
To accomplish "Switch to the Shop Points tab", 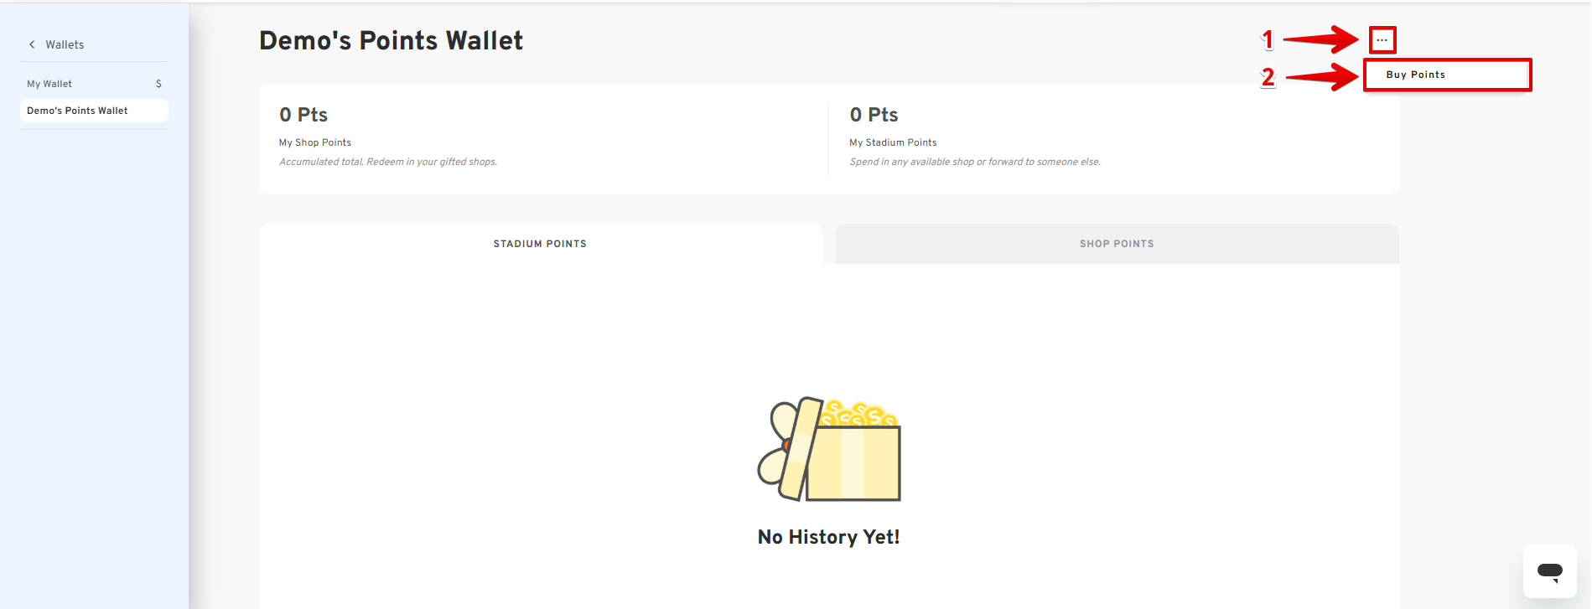I will (x=1117, y=244).
